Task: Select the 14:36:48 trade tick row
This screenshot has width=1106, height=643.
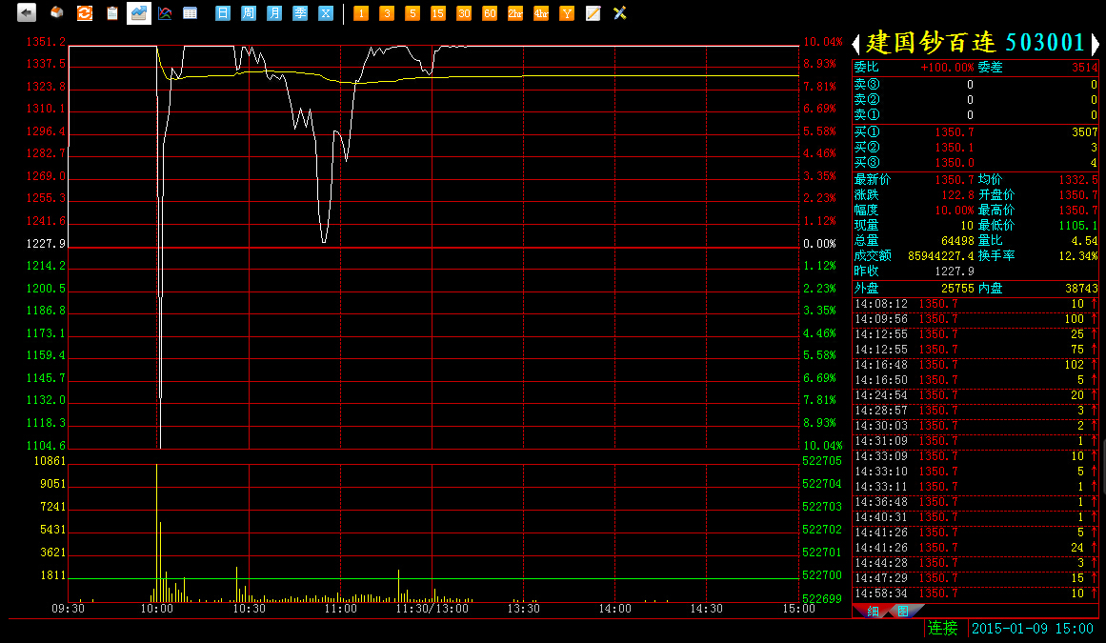Action: click(x=975, y=502)
